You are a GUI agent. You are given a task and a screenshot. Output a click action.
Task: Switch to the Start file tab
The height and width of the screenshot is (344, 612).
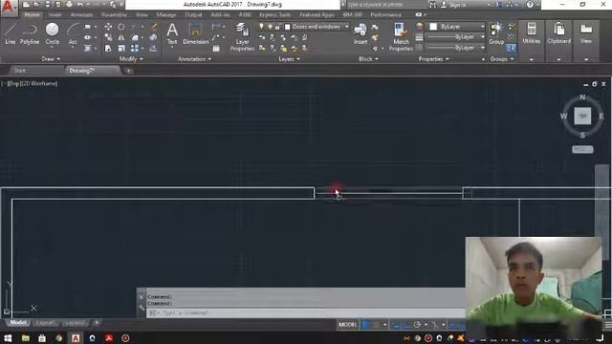[19, 71]
